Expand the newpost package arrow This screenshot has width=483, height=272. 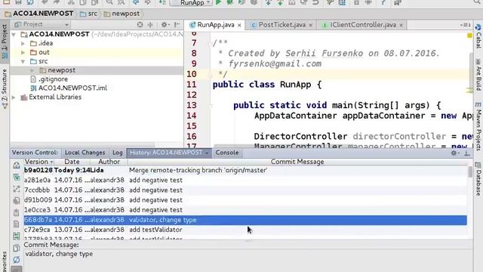pyautogui.click(x=32, y=70)
